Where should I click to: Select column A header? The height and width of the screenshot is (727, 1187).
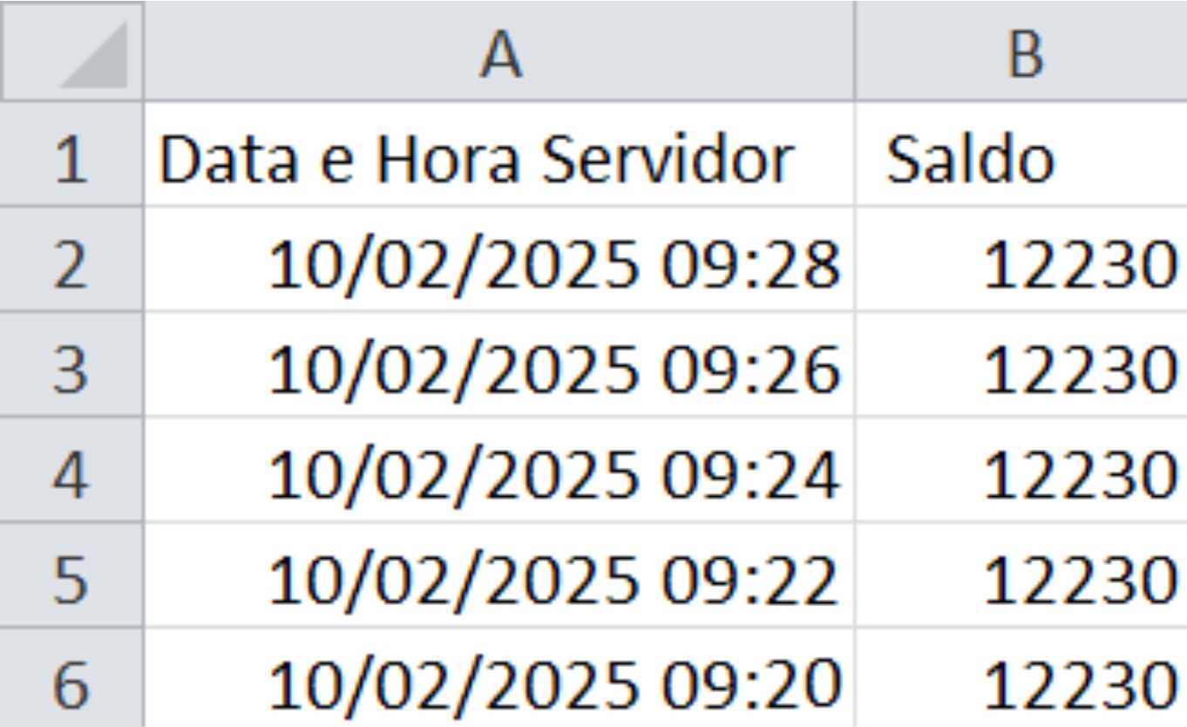tap(499, 51)
